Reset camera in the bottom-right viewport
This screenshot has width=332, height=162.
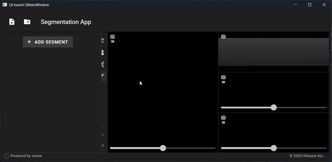pyautogui.click(x=223, y=118)
